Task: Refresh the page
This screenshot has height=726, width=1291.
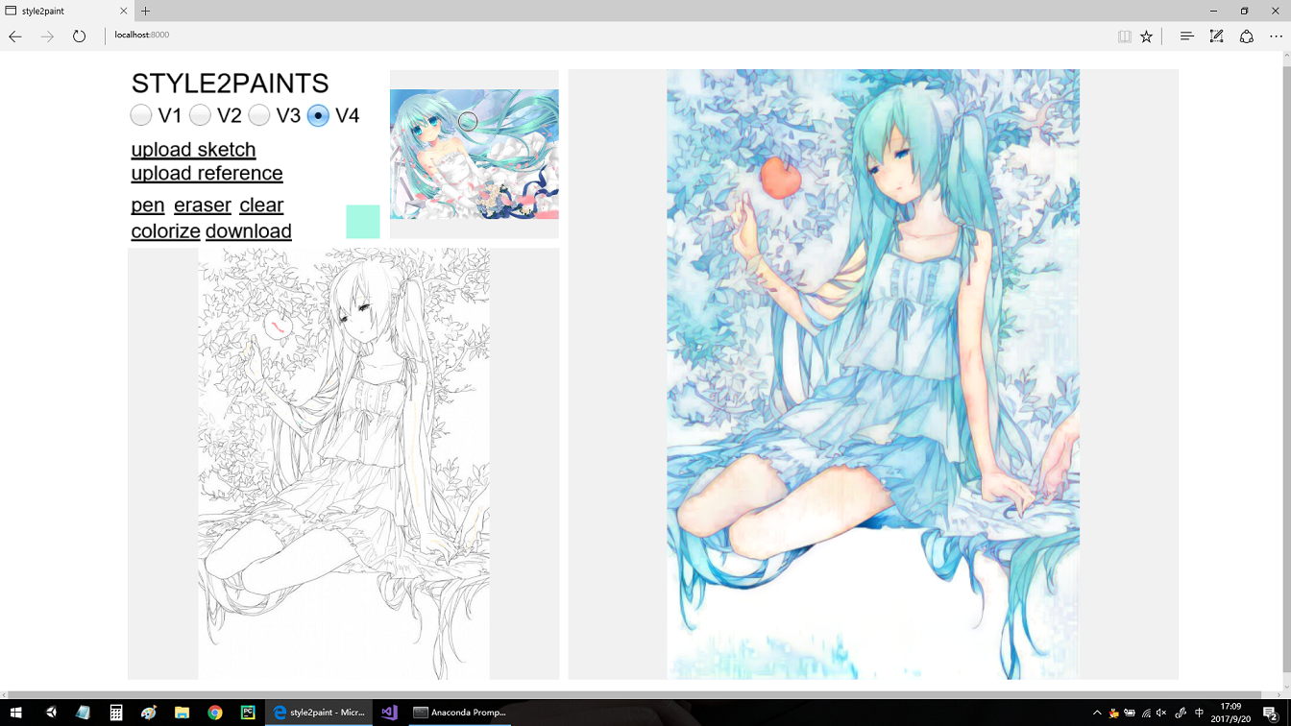Action: point(79,36)
